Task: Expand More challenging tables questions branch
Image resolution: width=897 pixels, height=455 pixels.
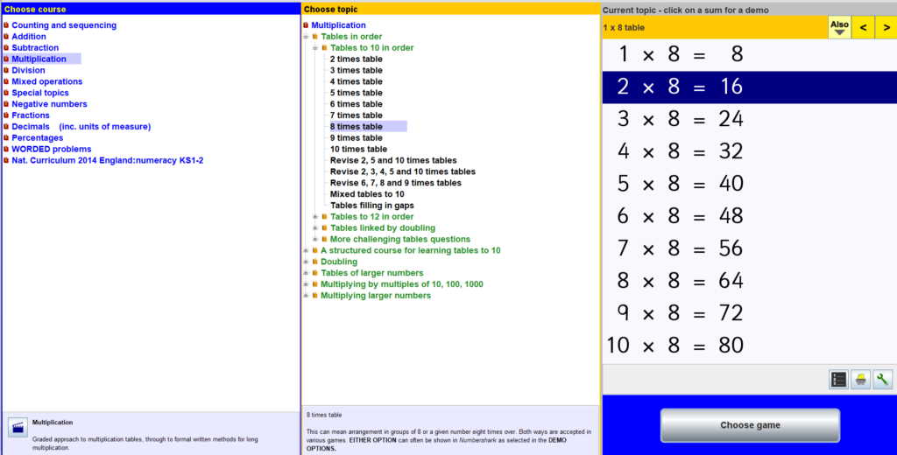Action: tap(315, 239)
